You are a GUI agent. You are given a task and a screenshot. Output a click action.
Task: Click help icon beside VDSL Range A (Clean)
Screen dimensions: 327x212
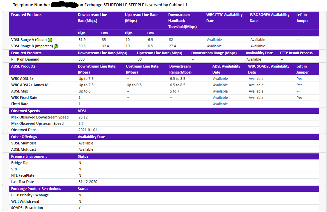[x=50, y=40]
